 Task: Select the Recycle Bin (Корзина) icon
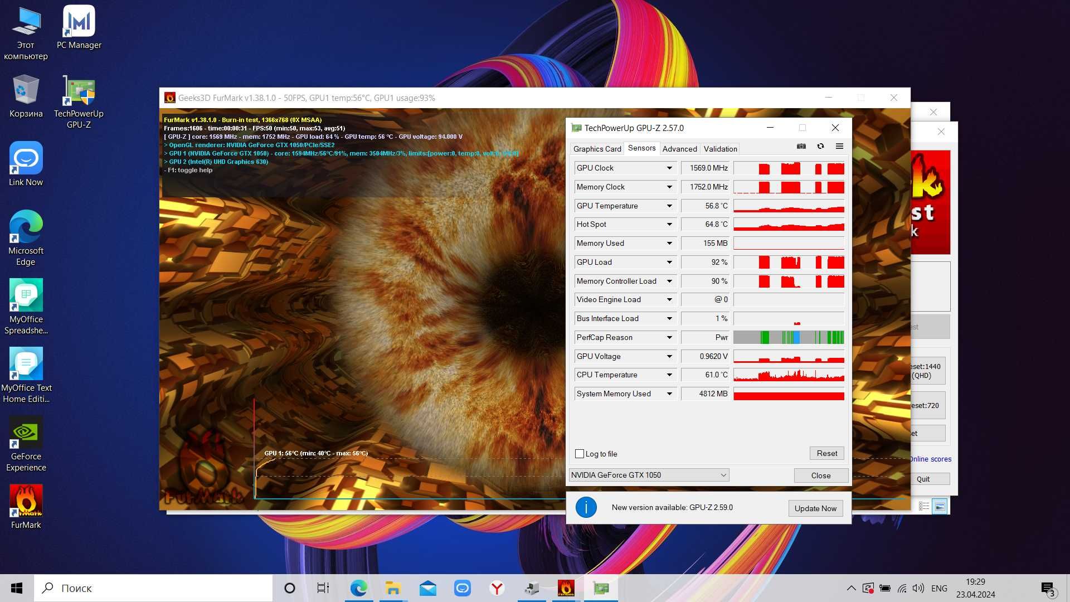click(26, 96)
